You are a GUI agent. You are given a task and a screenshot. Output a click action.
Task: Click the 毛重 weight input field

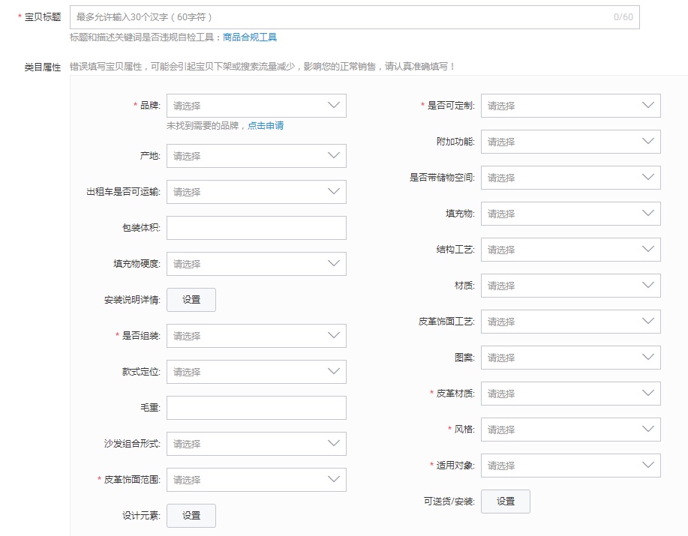click(x=256, y=407)
